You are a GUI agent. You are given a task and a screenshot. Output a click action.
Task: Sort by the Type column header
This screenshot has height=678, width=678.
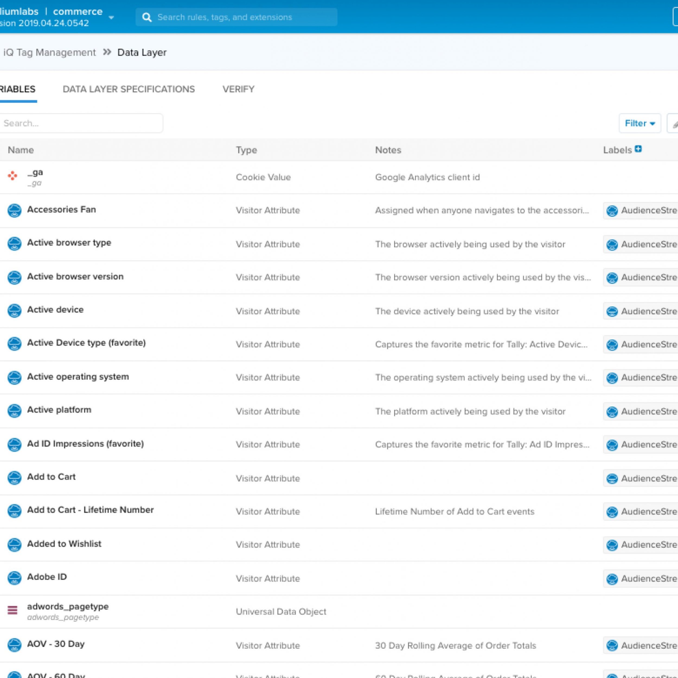(x=246, y=150)
